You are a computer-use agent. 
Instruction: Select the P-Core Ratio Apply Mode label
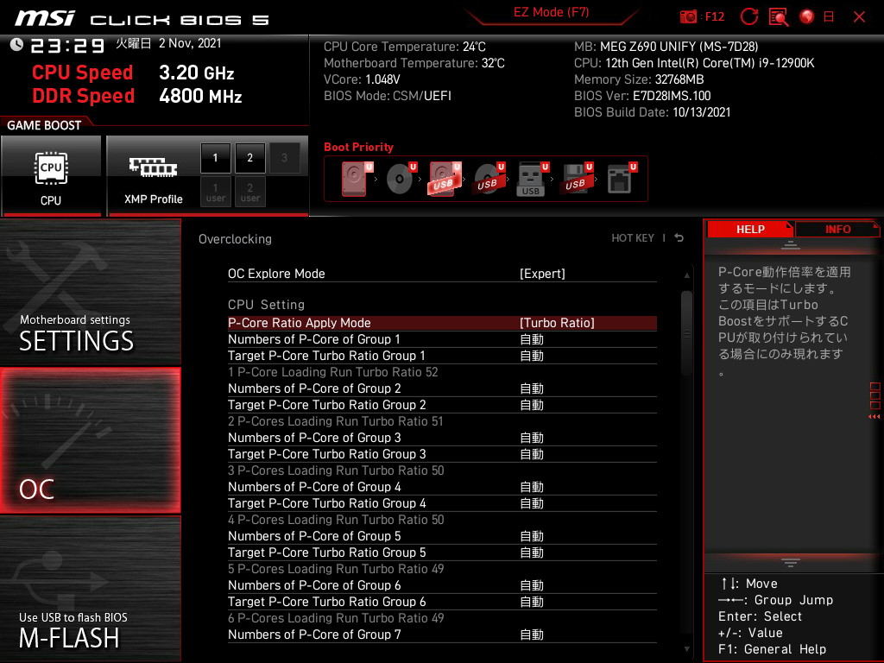coord(300,323)
